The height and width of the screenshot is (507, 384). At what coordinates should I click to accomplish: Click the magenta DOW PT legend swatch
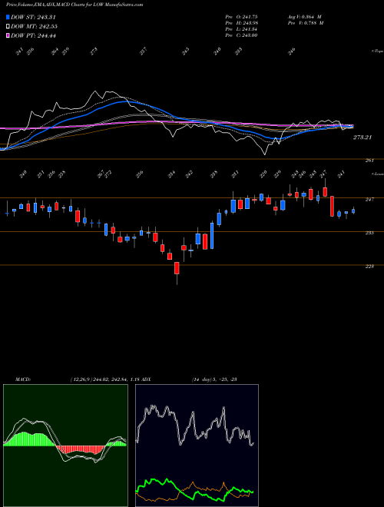point(8,35)
